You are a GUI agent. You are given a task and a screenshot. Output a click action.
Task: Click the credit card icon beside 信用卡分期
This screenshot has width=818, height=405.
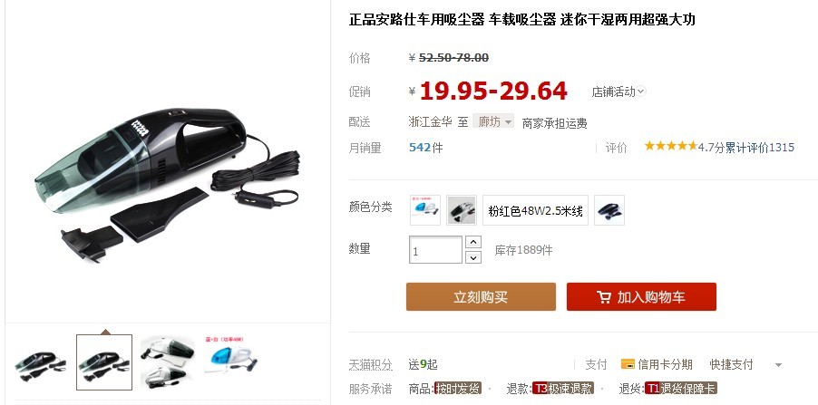(628, 364)
